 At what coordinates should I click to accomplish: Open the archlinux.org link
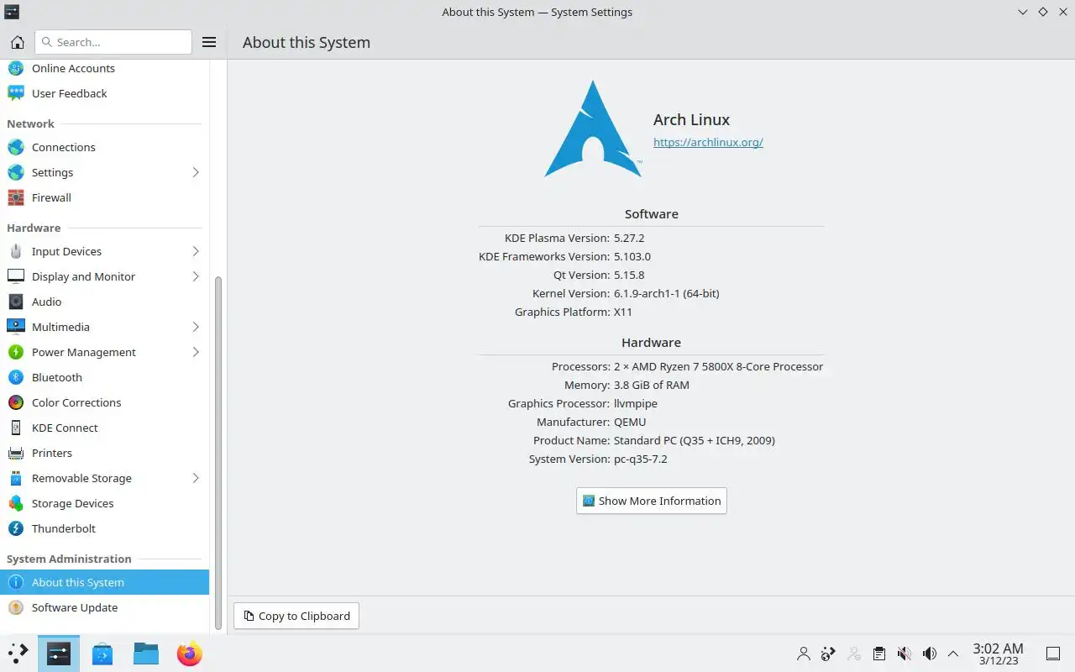point(708,142)
